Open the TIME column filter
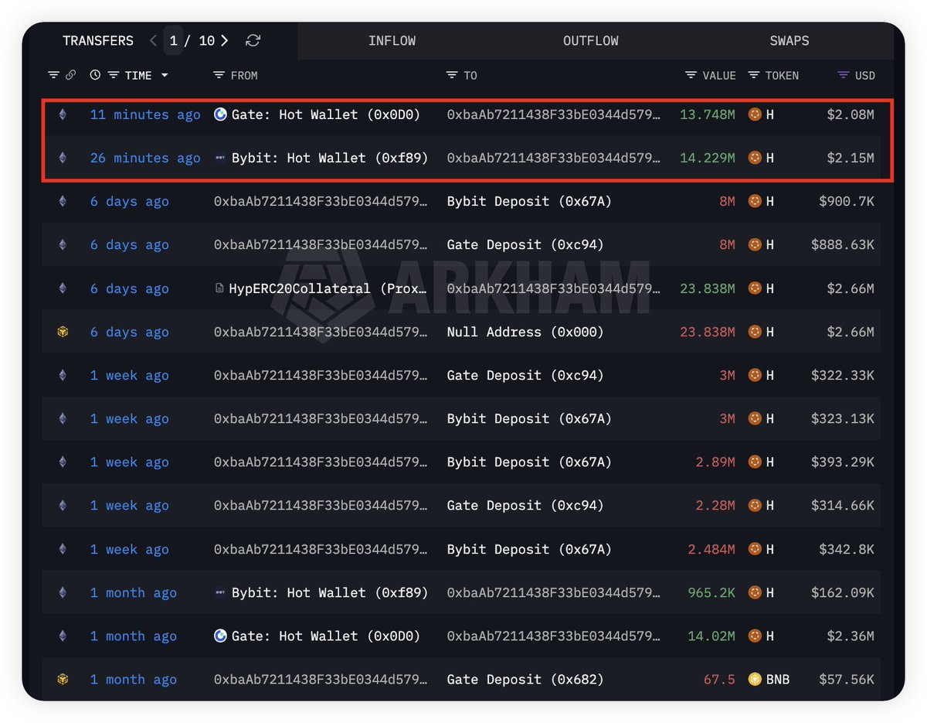 113,75
